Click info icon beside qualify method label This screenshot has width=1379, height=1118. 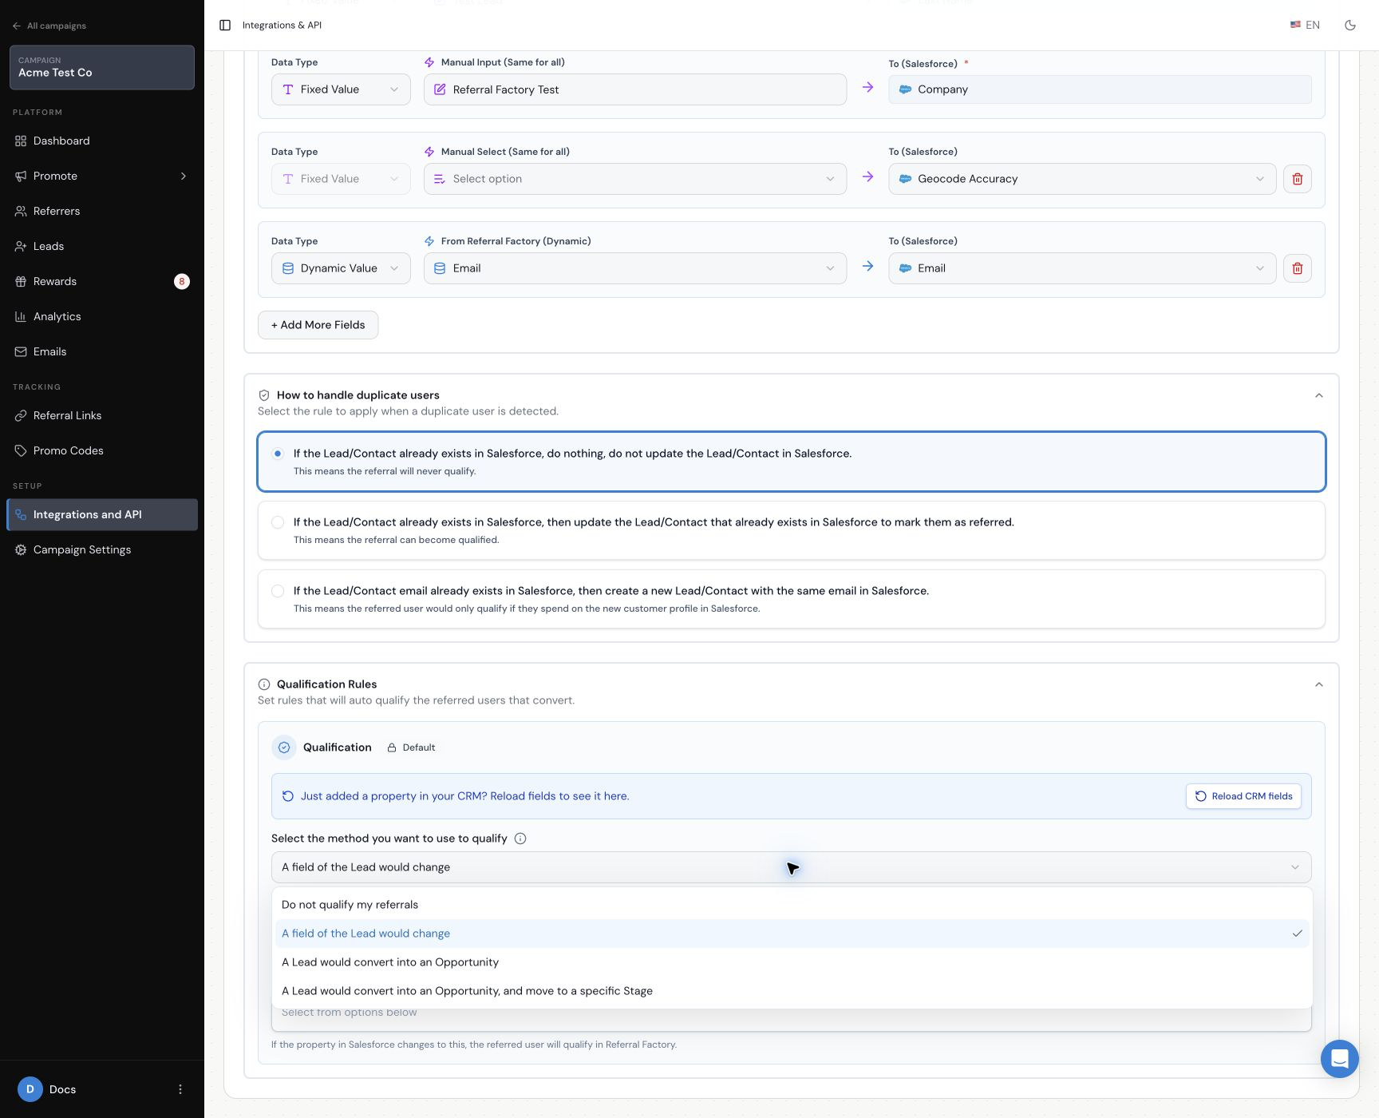520,838
